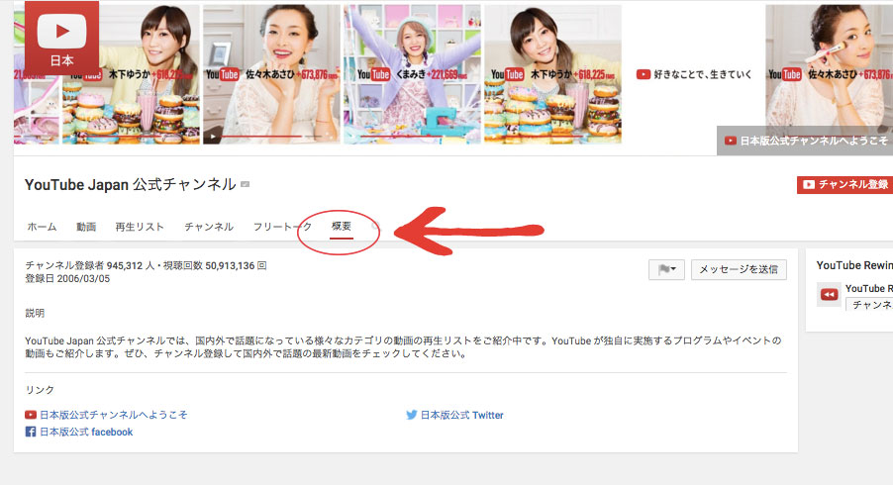This screenshot has width=893, height=485.
Task: Click the 説明 section heading
Action: 35,313
